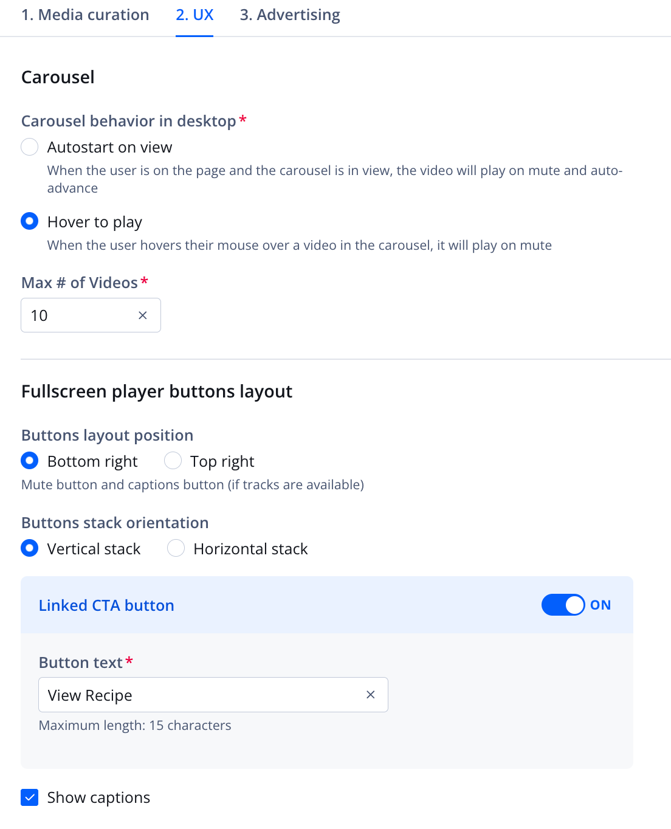Select Vertical stack orientation
Image resolution: width=671 pixels, height=829 pixels.
[29, 548]
